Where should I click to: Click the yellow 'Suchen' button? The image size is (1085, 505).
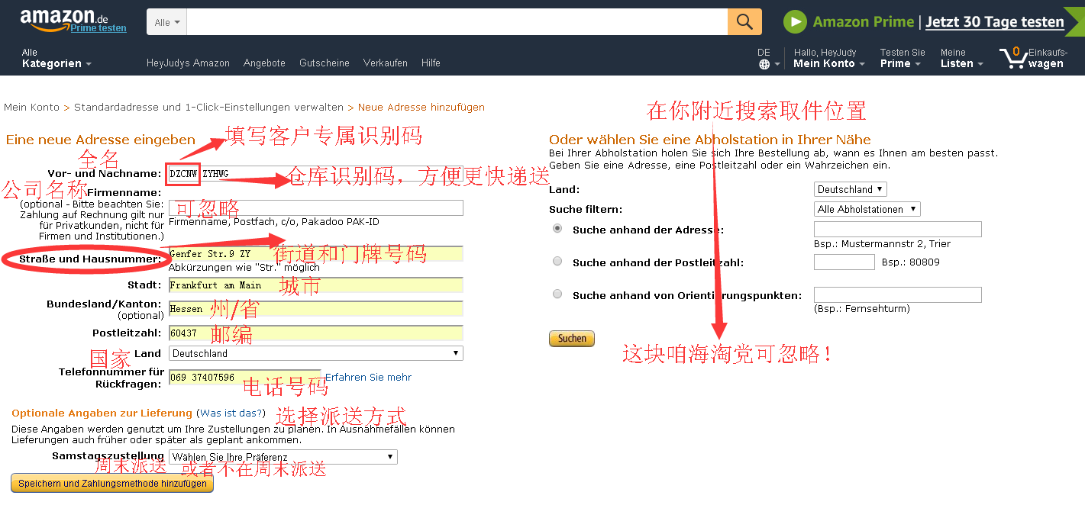tap(572, 339)
